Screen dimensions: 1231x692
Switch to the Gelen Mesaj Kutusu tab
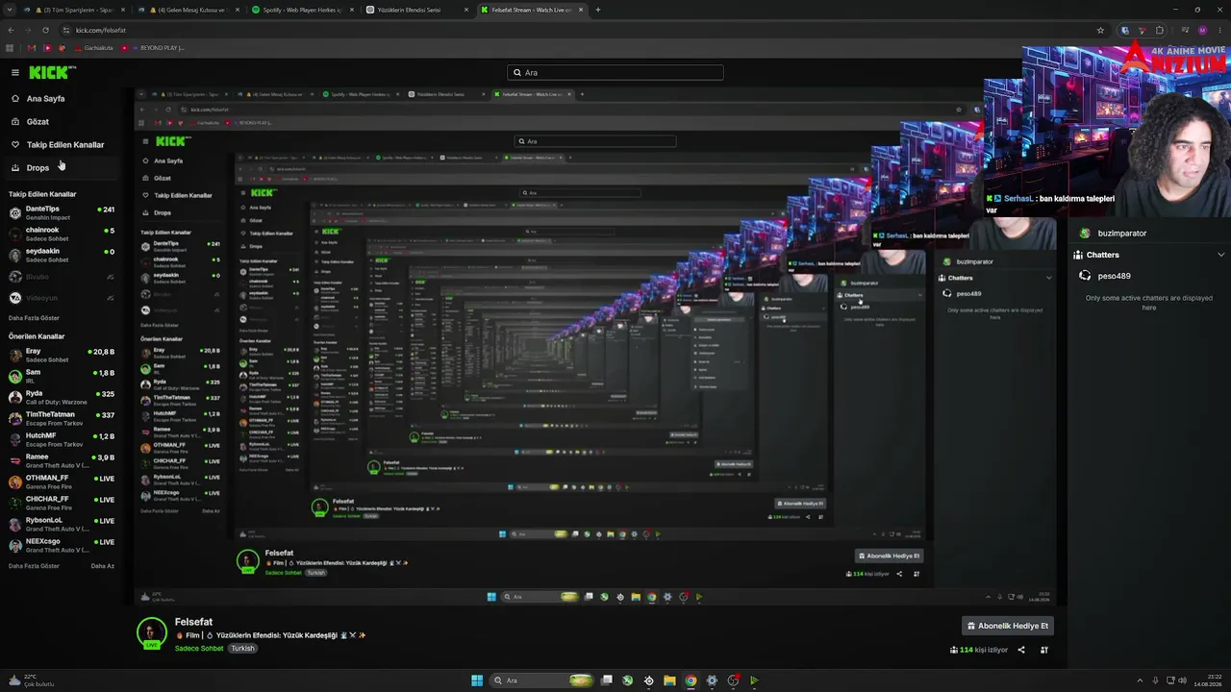click(189, 10)
